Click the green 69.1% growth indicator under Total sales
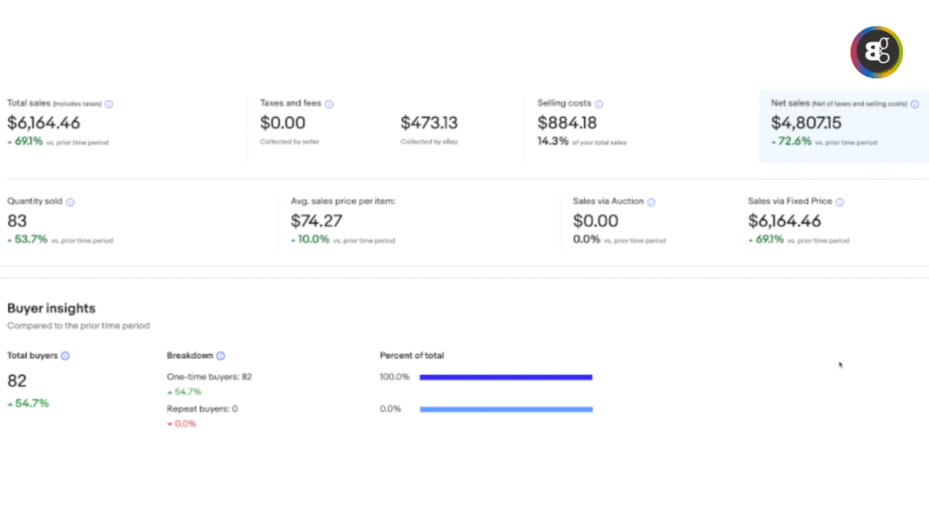Image resolution: width=929 pixels, height=523 pixels. click(30, 142)
